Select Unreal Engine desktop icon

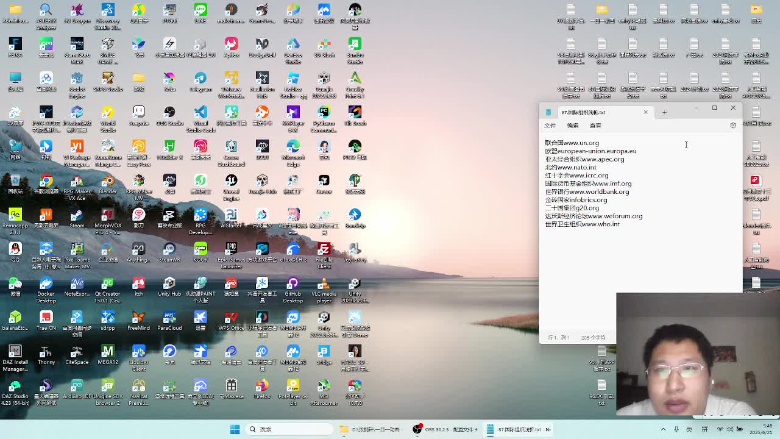pyautogui.click(x=232, y=187)
